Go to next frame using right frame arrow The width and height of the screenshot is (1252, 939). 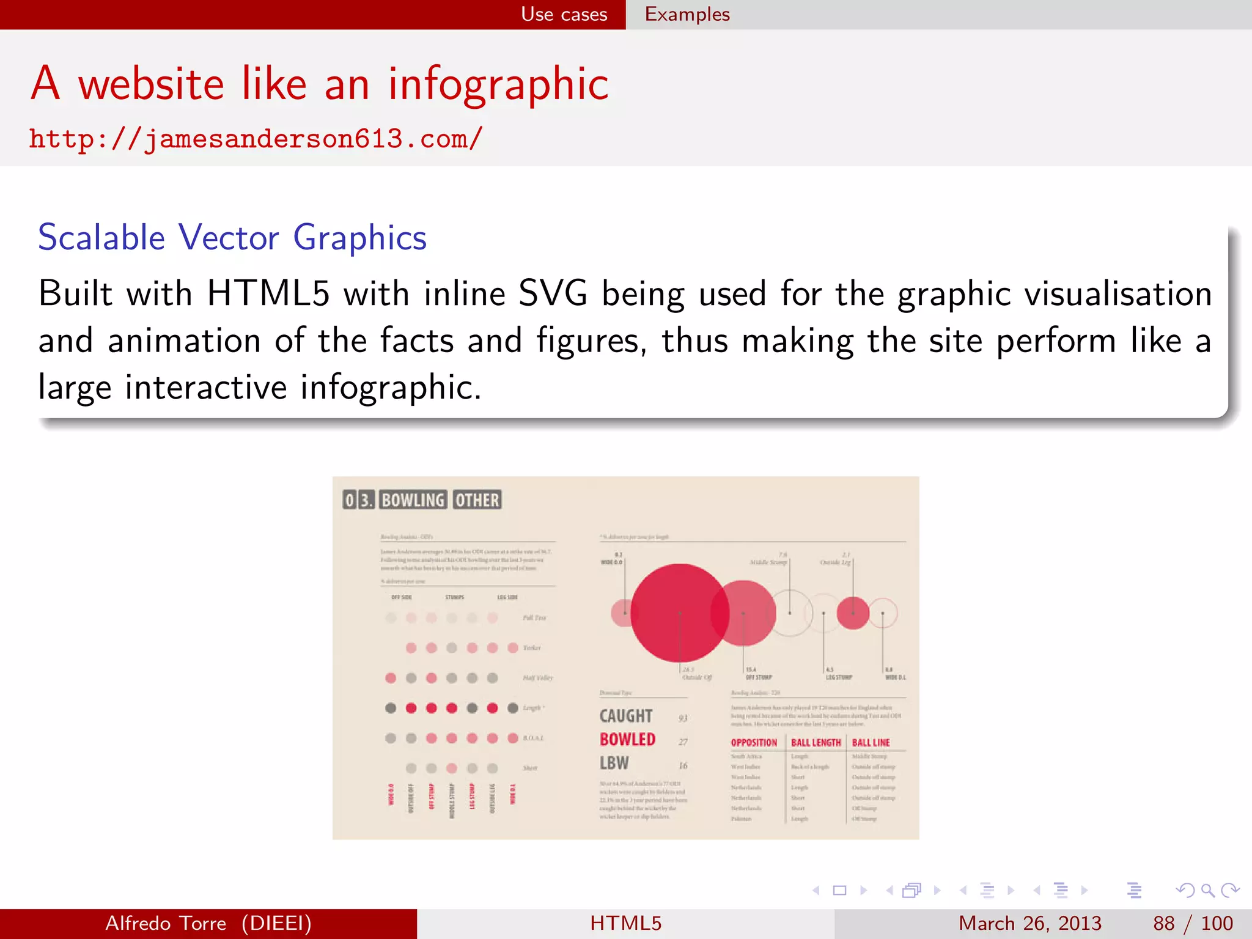click(937, 890)
